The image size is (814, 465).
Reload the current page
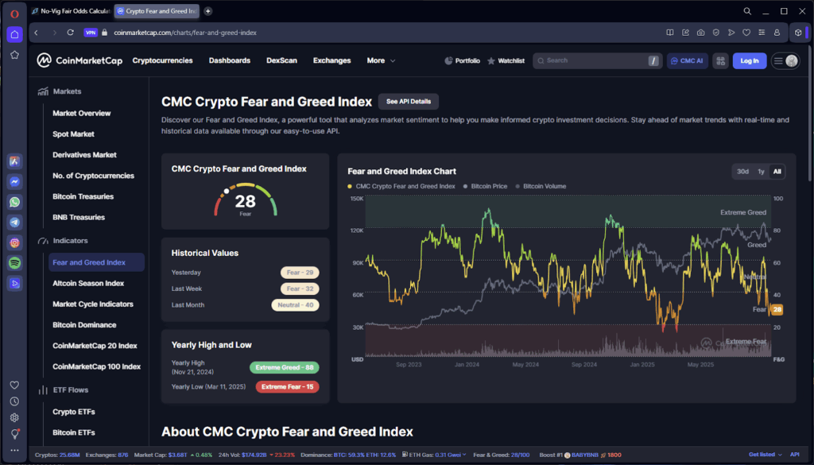coord(71,32)
